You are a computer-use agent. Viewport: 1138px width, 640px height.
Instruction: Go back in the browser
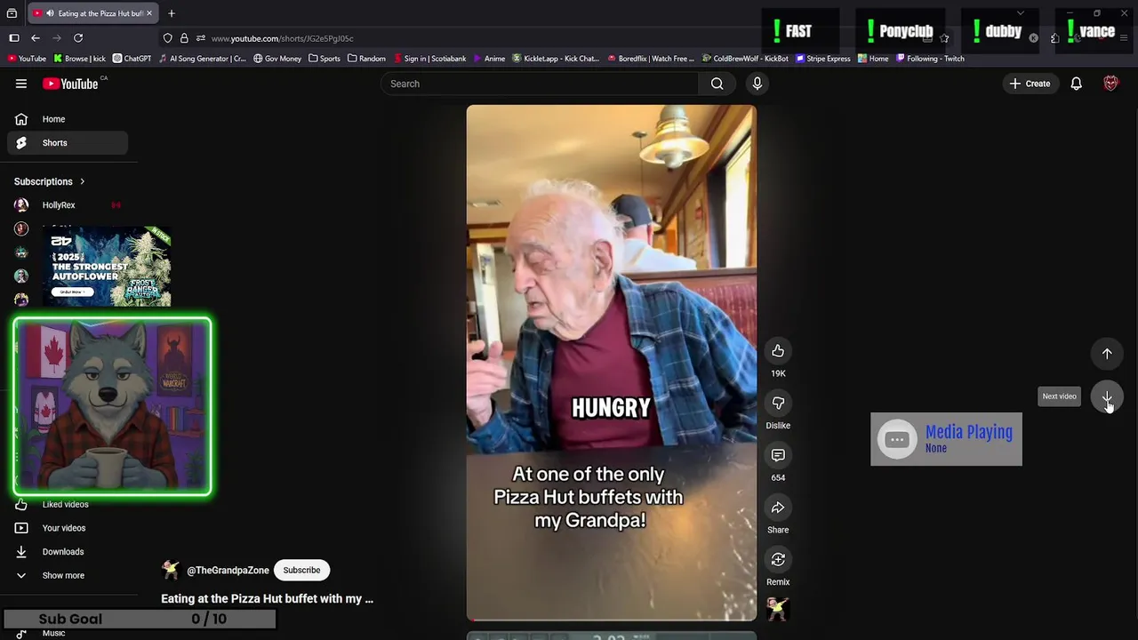tap(36, 38)
